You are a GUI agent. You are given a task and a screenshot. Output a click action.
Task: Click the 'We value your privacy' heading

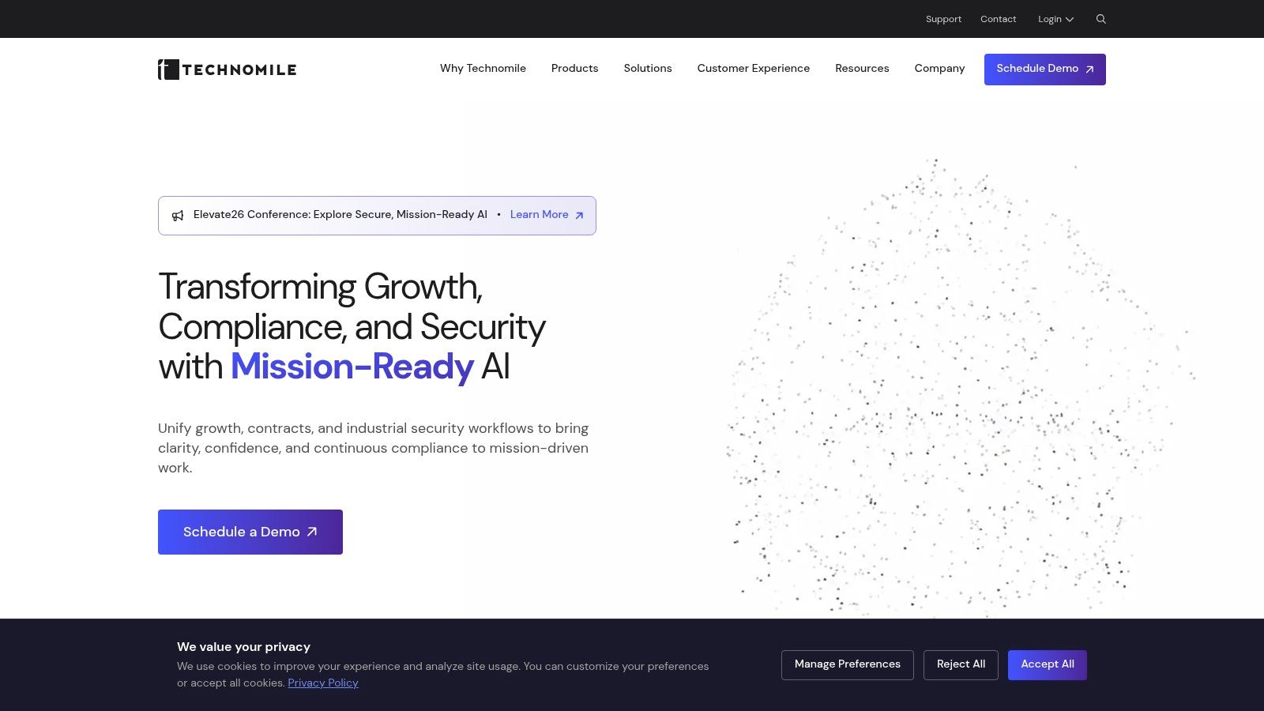(243, 647)
